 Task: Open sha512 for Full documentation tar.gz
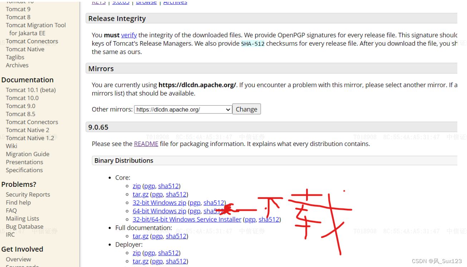pyautogui.click(x=176, y=236)
